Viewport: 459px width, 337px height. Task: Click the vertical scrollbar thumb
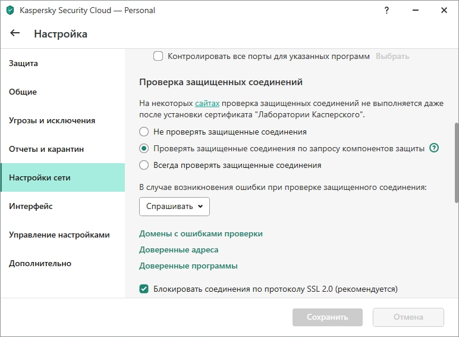pyautogui.click(x=456, y=163)
